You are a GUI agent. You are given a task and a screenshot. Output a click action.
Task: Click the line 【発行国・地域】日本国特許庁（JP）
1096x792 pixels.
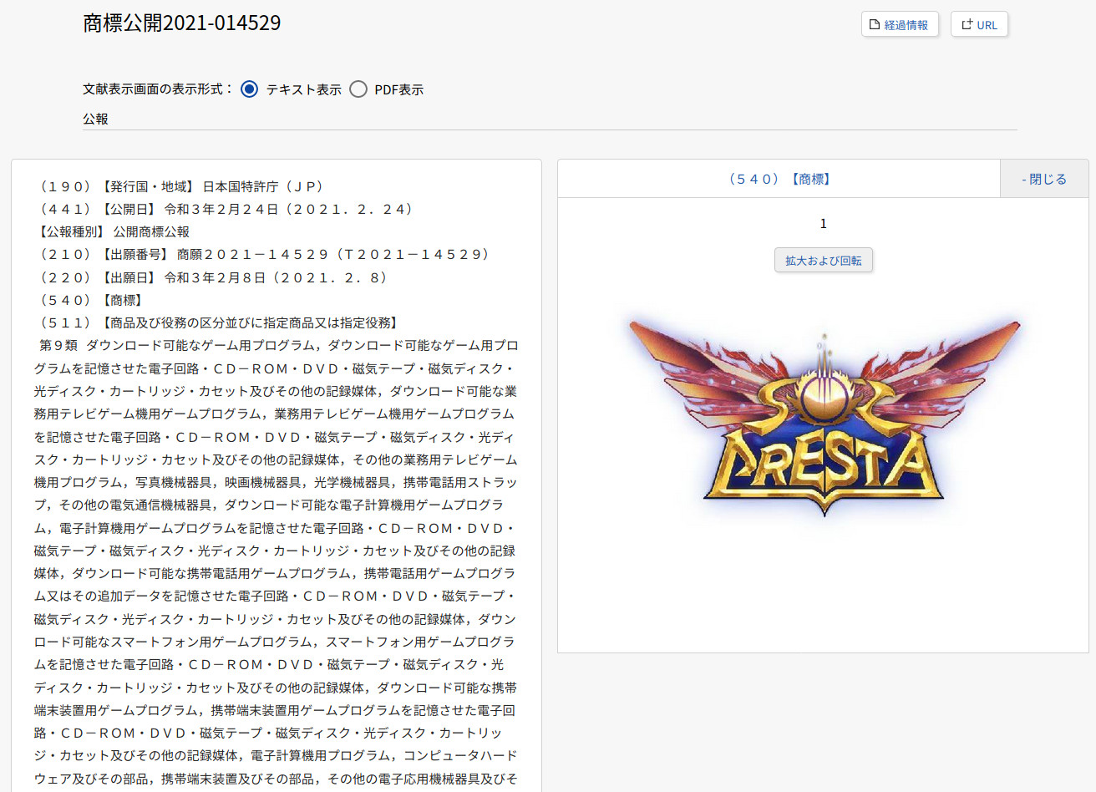click(181, 186)
